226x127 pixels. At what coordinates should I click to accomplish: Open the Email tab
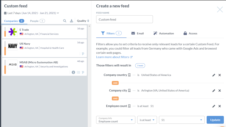pyautogui.click(x=137, y=33)
